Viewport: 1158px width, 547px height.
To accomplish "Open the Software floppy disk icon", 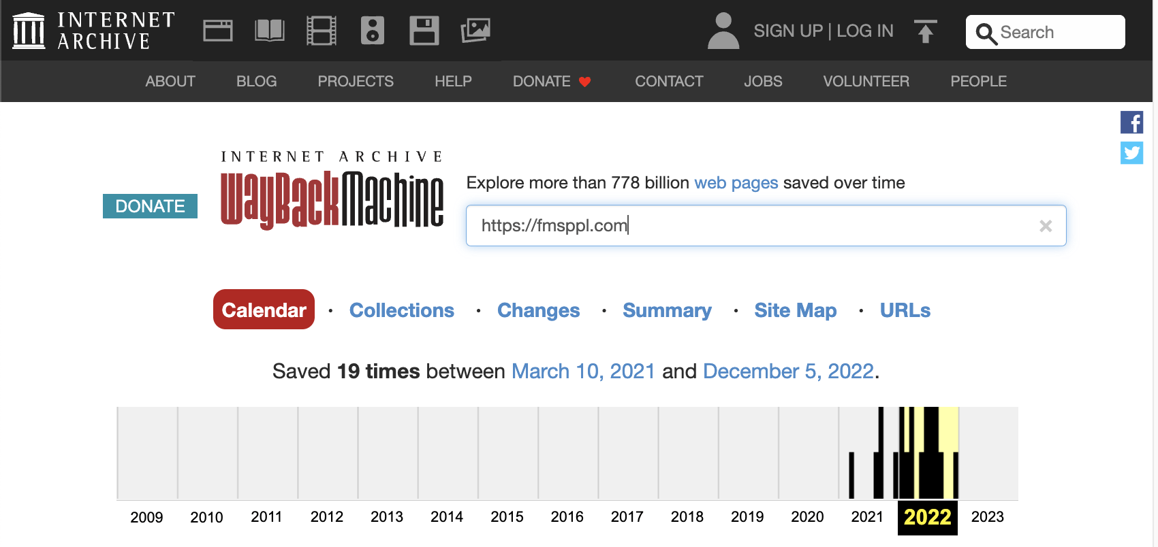I will pyautogui.click(x=424, y=31).
